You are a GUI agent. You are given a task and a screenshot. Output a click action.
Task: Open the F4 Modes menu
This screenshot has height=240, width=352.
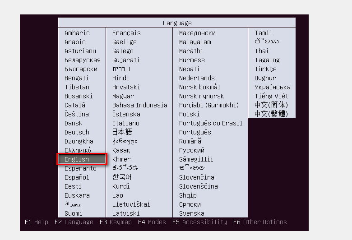click(x=152, y=222)
